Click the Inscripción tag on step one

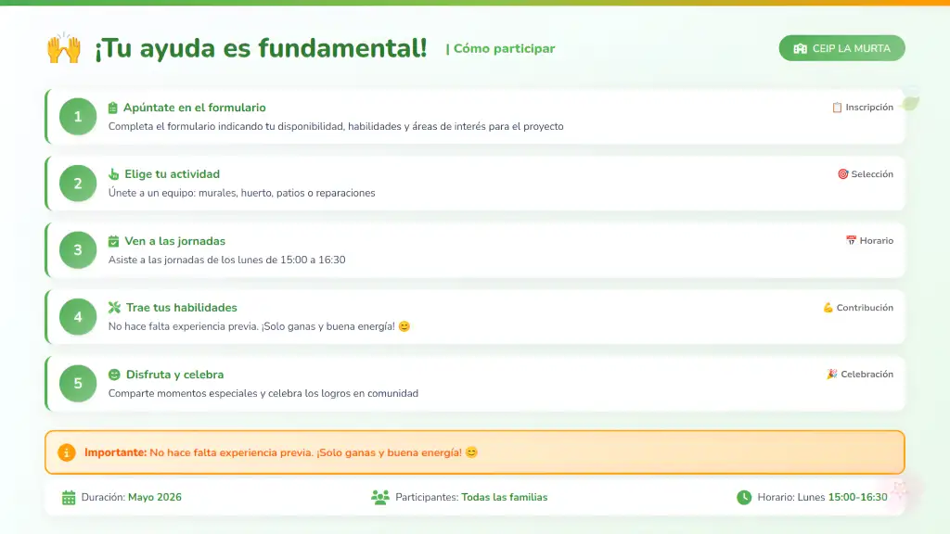[x=862, y=108]
